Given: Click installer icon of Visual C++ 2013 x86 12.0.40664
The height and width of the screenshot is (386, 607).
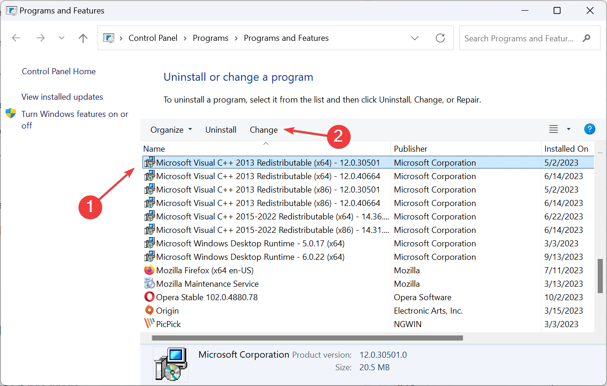Looking at the screenshot, I should point(149,203).
